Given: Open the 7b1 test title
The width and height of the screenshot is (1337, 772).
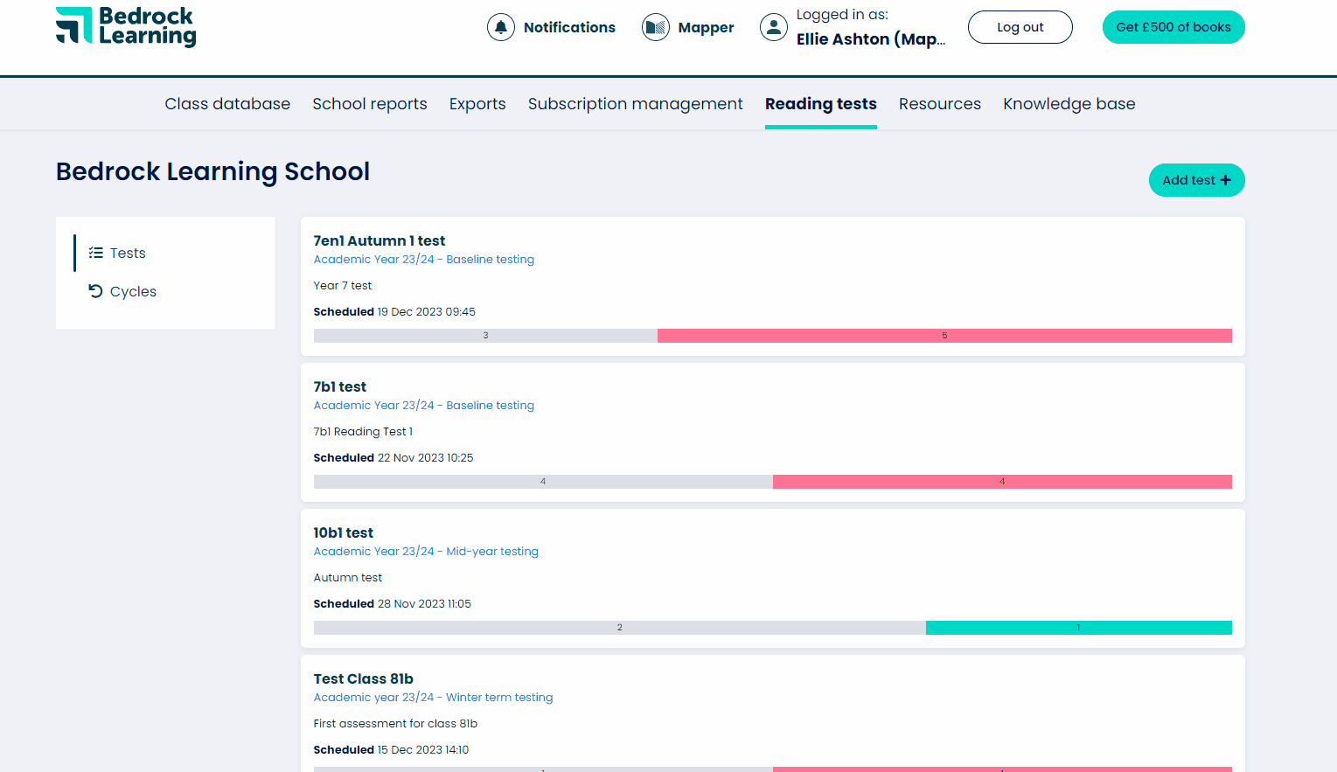Looking at the screenshot, I should (340, 386).
